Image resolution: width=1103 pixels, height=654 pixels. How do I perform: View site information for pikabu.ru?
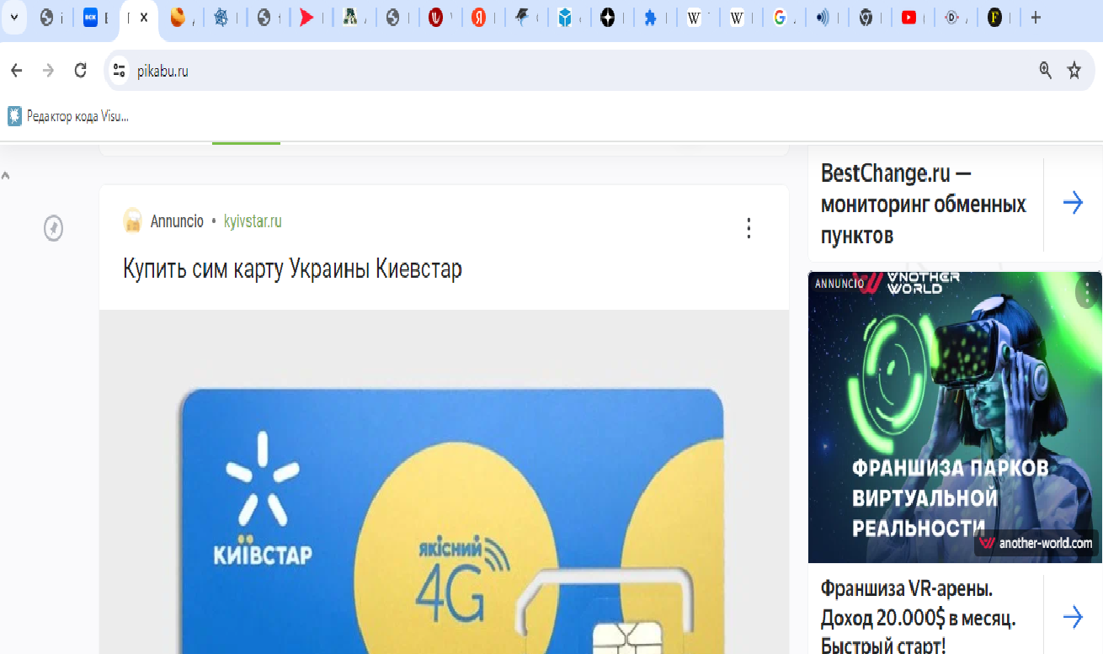pos(120,71)
